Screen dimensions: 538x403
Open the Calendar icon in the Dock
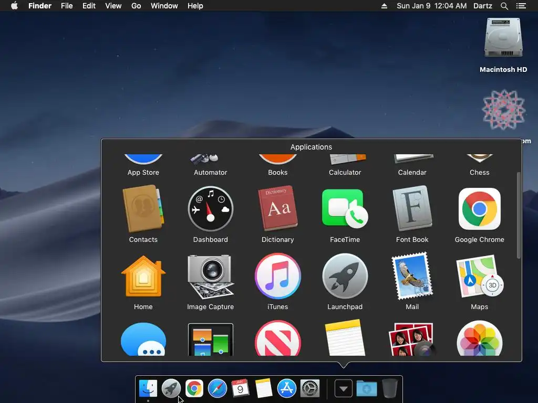click(x=240, y=388)
